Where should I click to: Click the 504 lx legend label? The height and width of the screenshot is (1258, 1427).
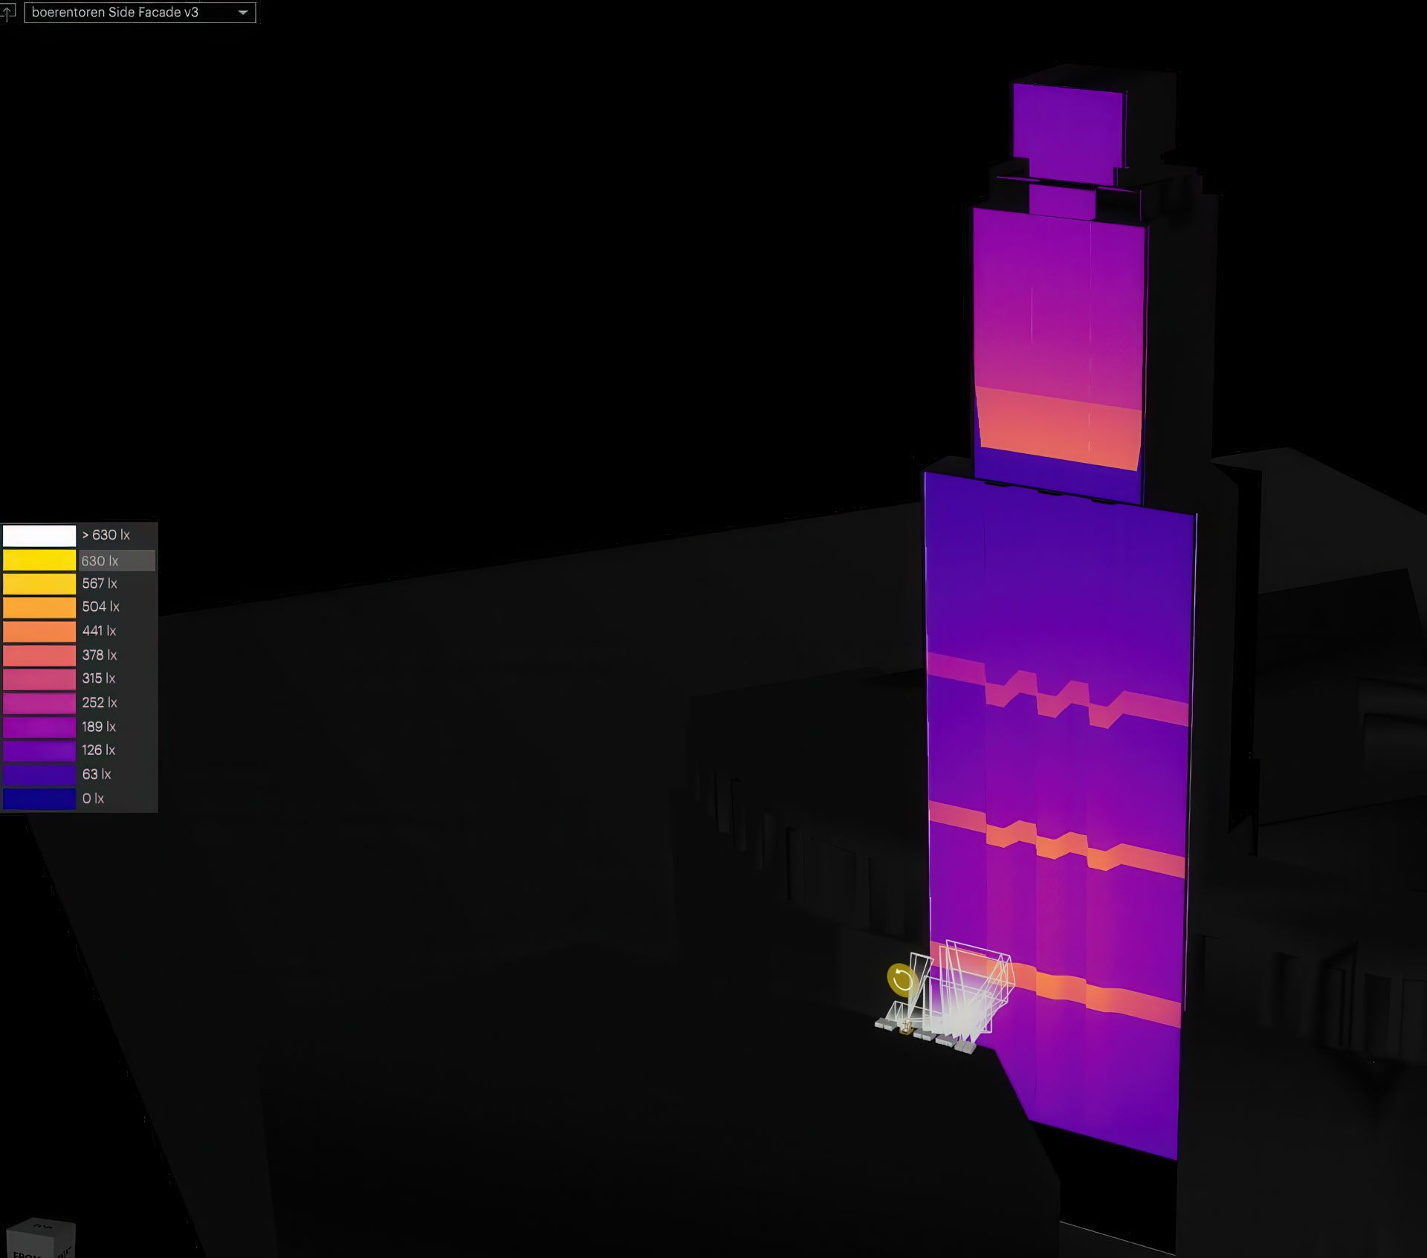click(x=100, y=607)
